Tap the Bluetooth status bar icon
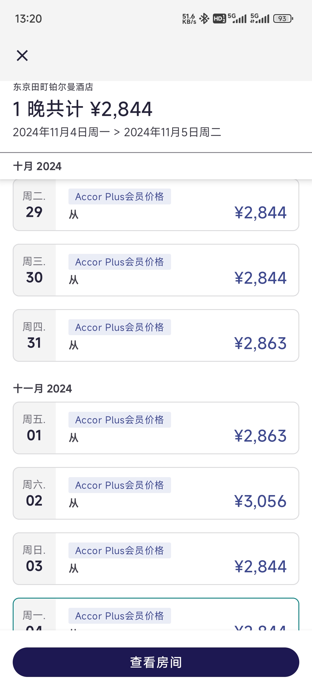 204,19
